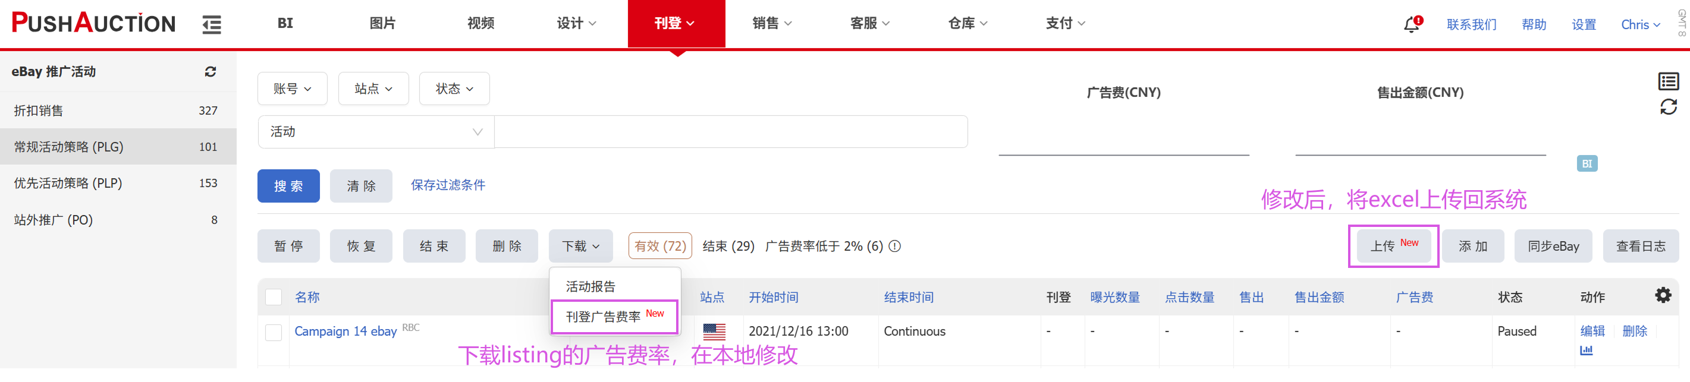Refresh the eBay 推广活动 sidebar list

(210, 71)
